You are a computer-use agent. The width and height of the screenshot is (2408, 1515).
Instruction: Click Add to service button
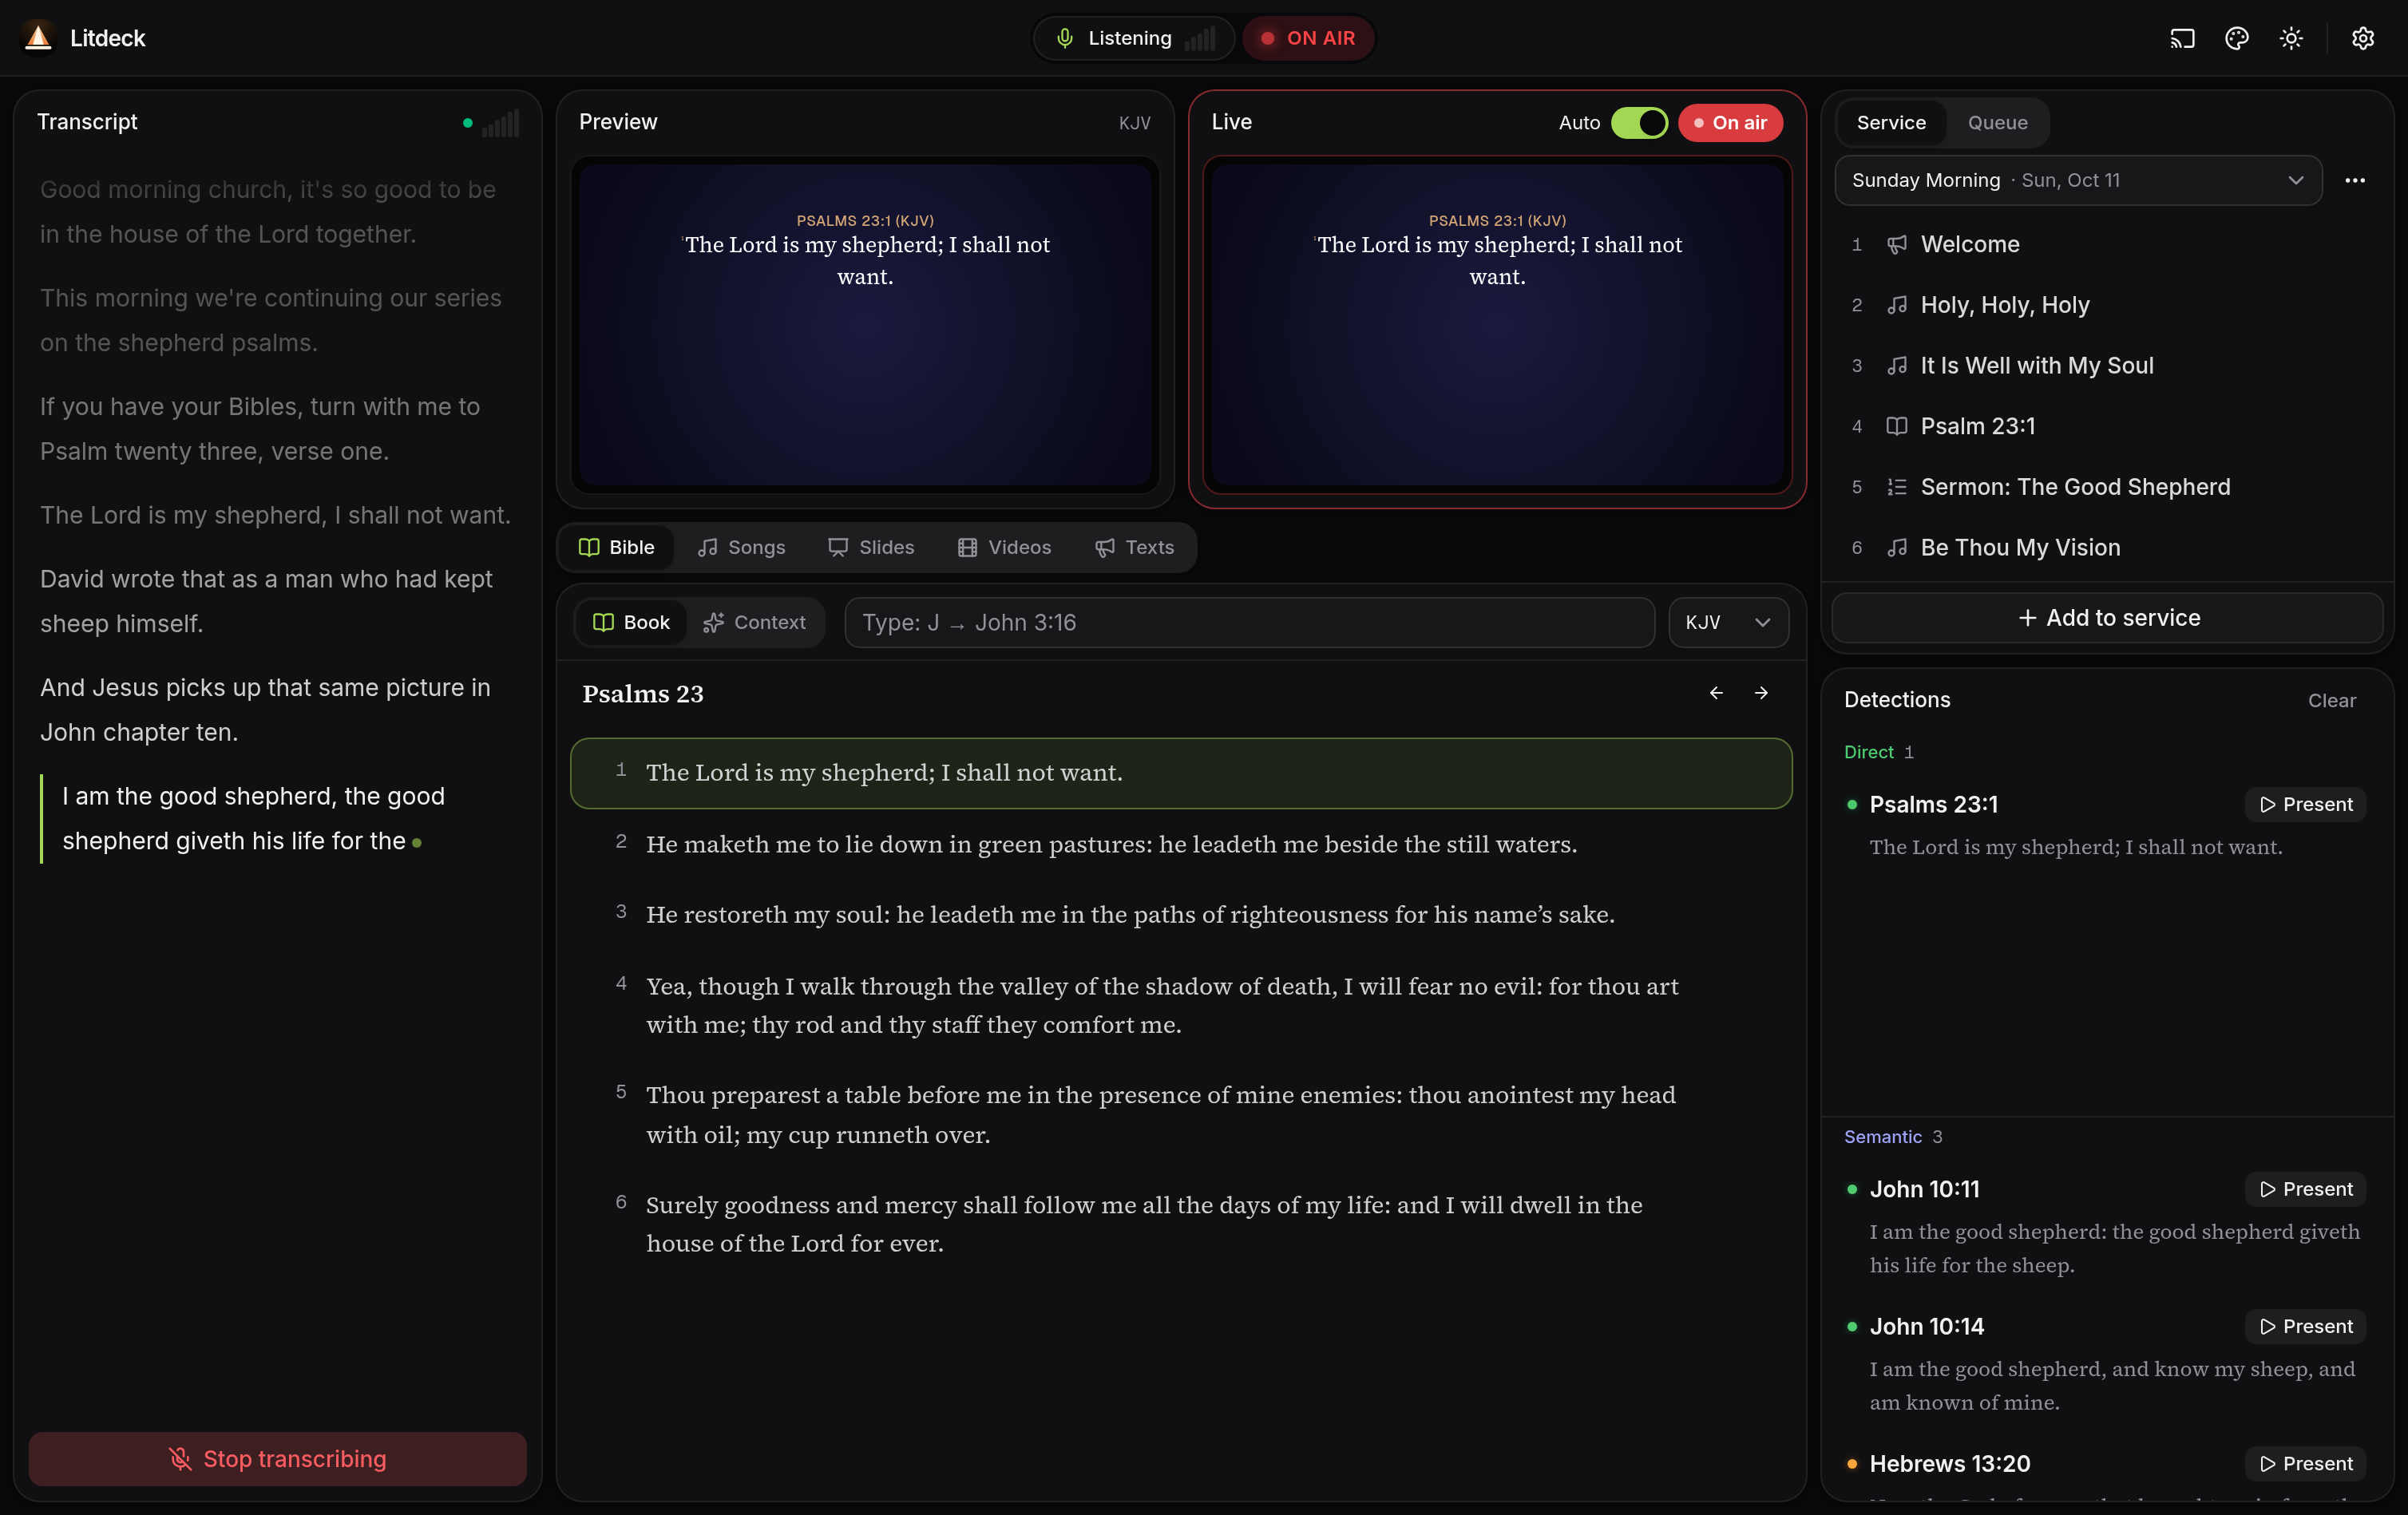click(2107, 617)
